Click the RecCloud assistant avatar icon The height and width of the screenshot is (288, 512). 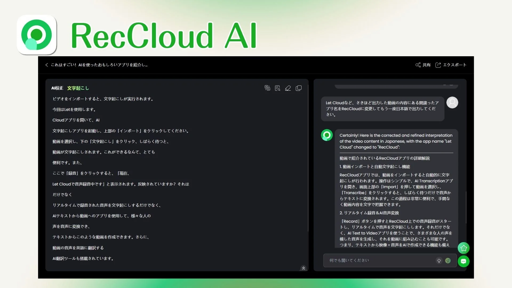(327, 135)
